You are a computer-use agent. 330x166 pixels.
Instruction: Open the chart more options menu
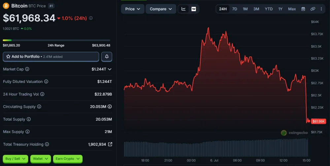point(321,9)
